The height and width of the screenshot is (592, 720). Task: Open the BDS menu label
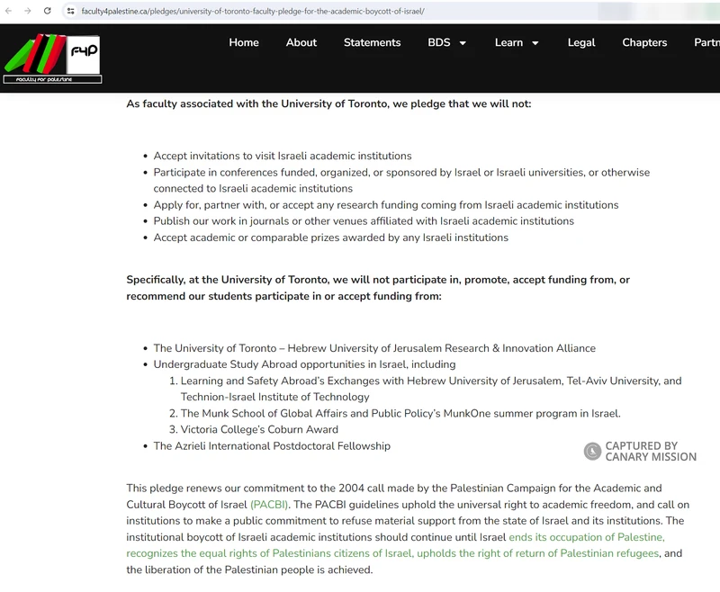(439, 42)
